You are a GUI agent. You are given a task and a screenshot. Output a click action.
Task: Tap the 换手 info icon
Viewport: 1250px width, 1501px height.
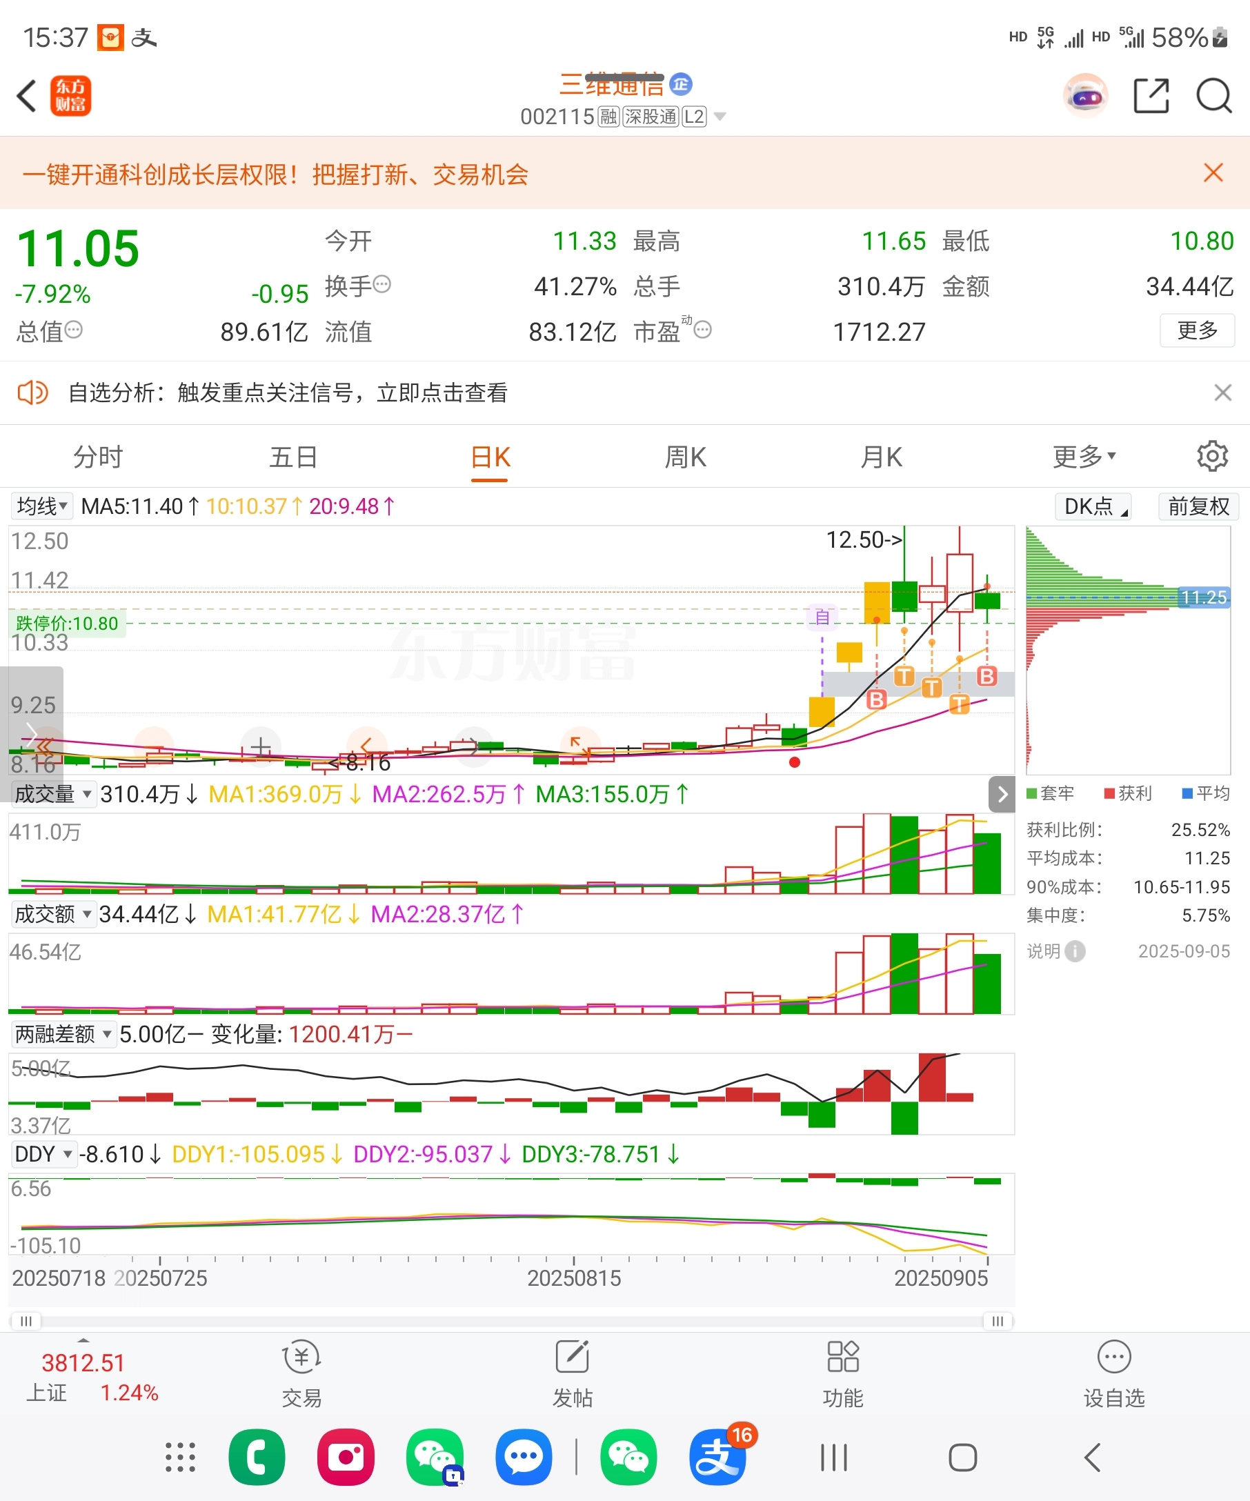pos(382,284)
